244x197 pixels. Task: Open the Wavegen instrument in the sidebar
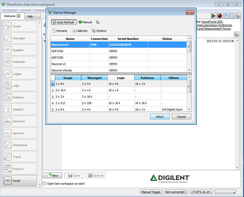(x=20, y=38)
